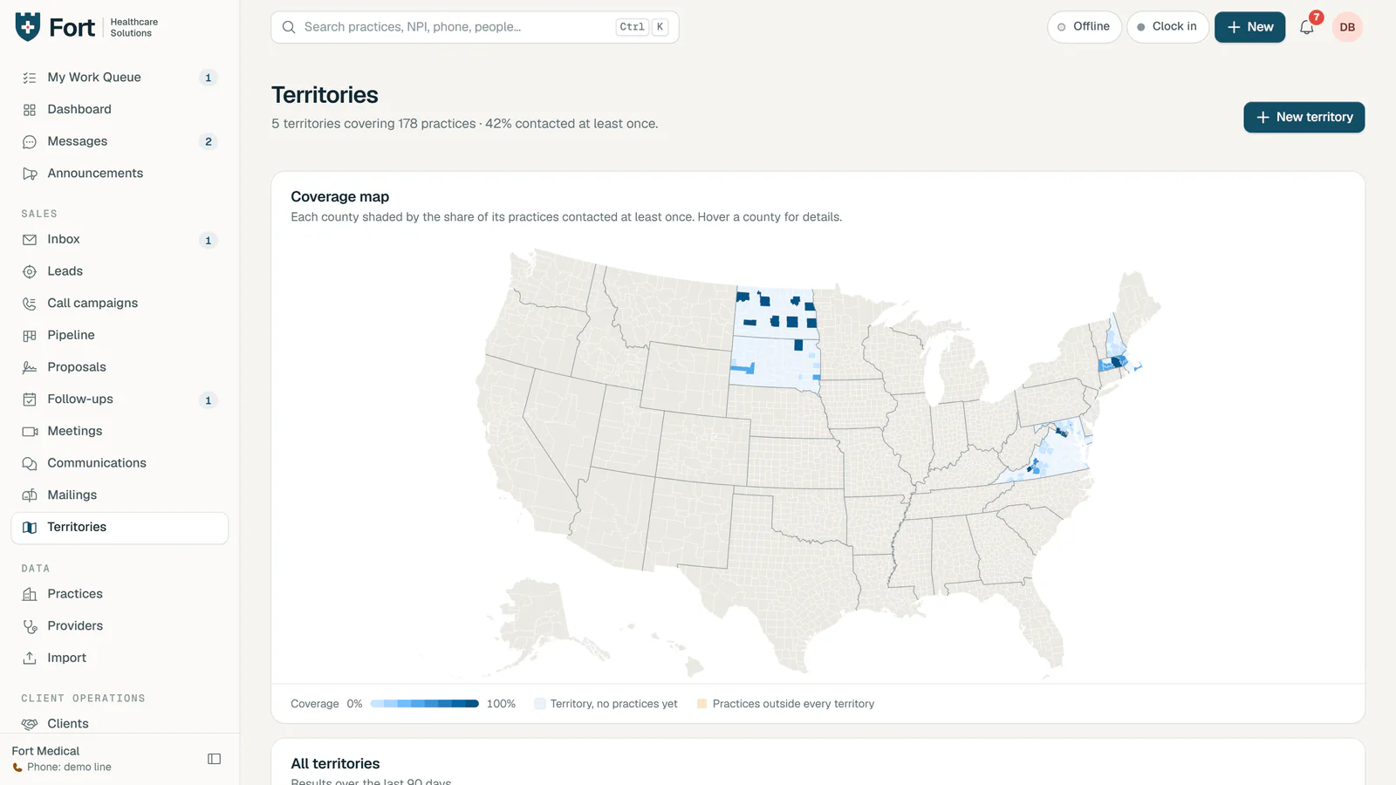Click the Practices building icon

(x=30, y=594)
